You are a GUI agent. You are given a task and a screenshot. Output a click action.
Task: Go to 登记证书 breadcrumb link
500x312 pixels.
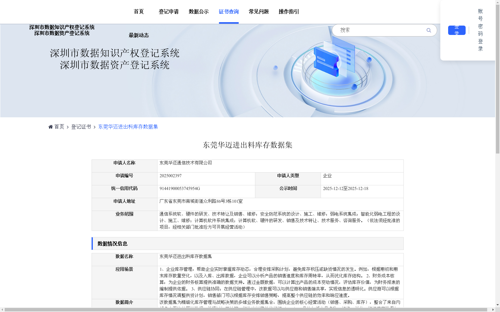81,127
